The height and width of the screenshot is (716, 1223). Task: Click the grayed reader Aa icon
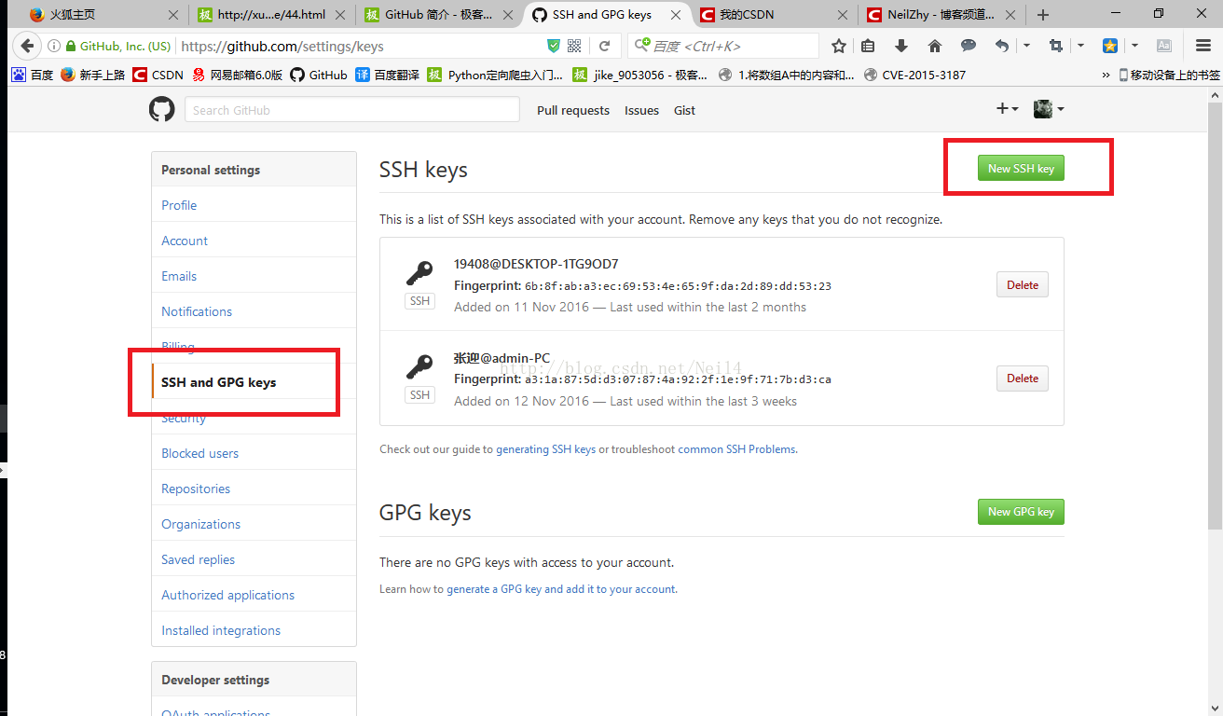click(1164, 46)
